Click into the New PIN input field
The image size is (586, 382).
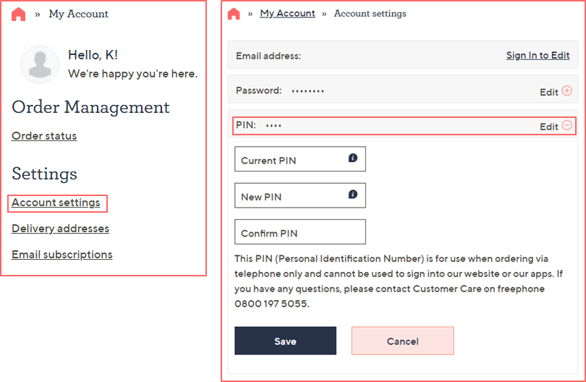(x=300, y=195)
